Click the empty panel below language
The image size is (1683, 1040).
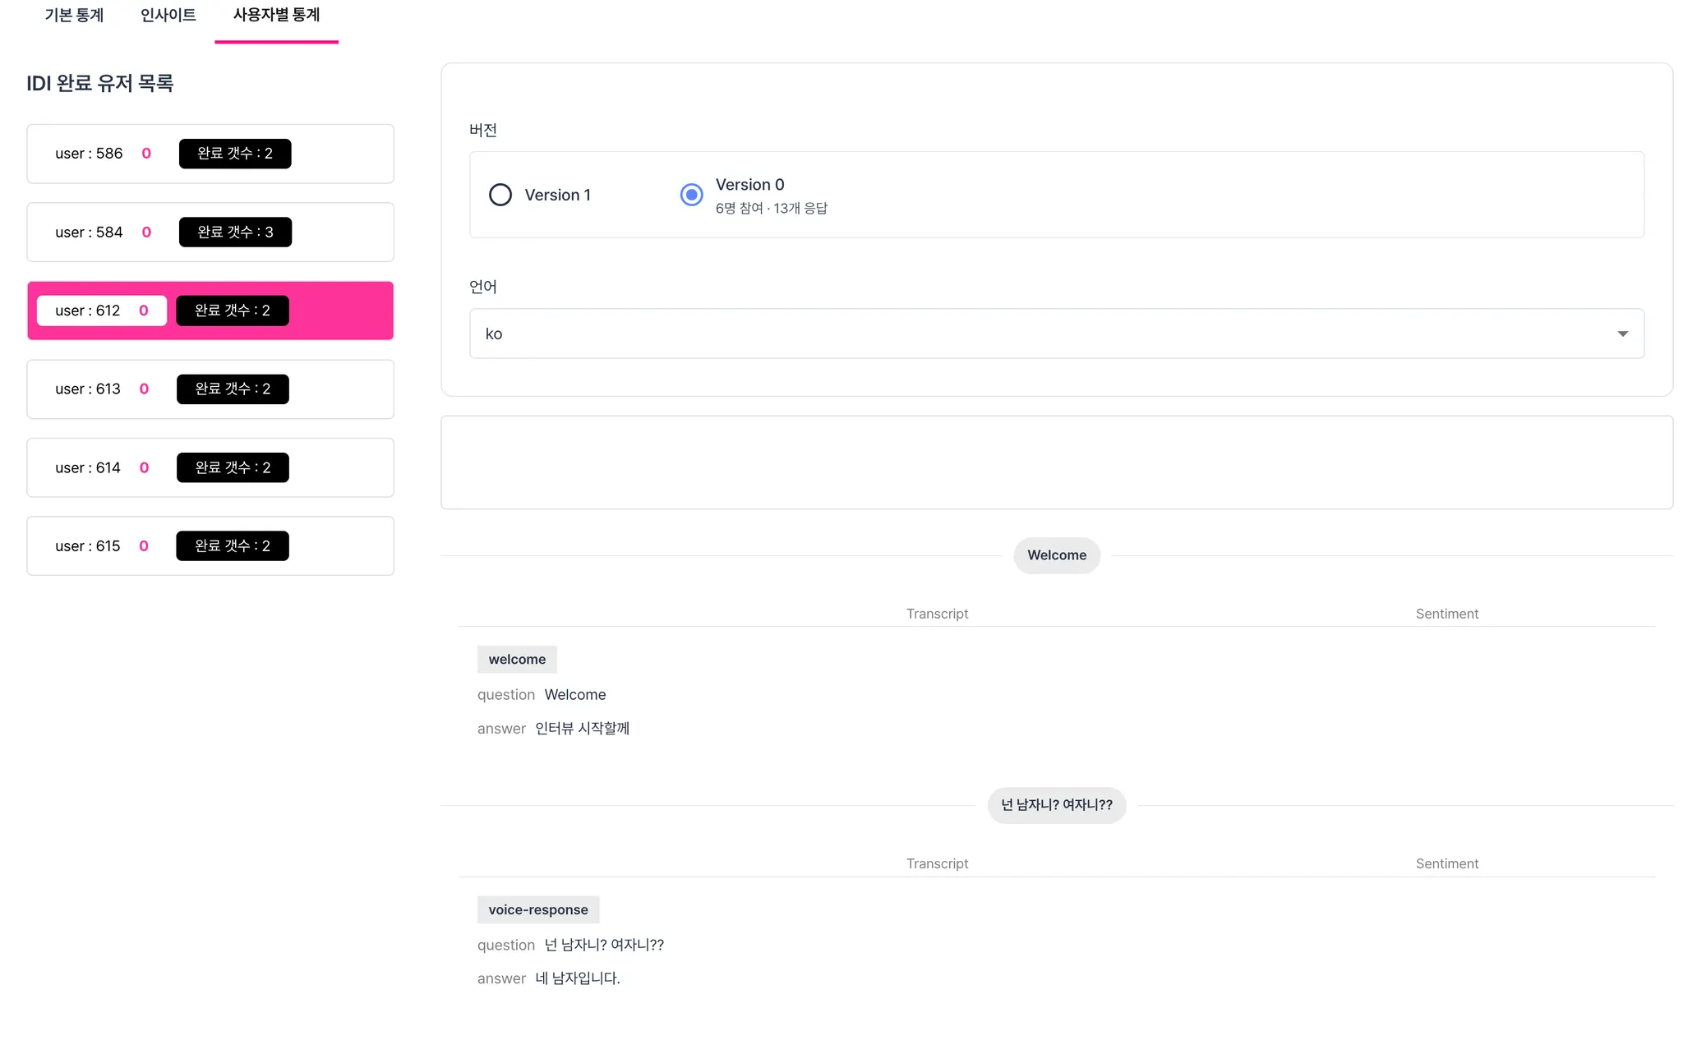[x=1056, y=462]
